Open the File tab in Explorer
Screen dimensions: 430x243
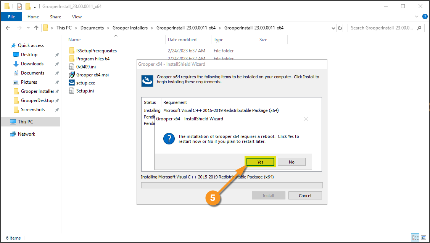tap(11, 17)
